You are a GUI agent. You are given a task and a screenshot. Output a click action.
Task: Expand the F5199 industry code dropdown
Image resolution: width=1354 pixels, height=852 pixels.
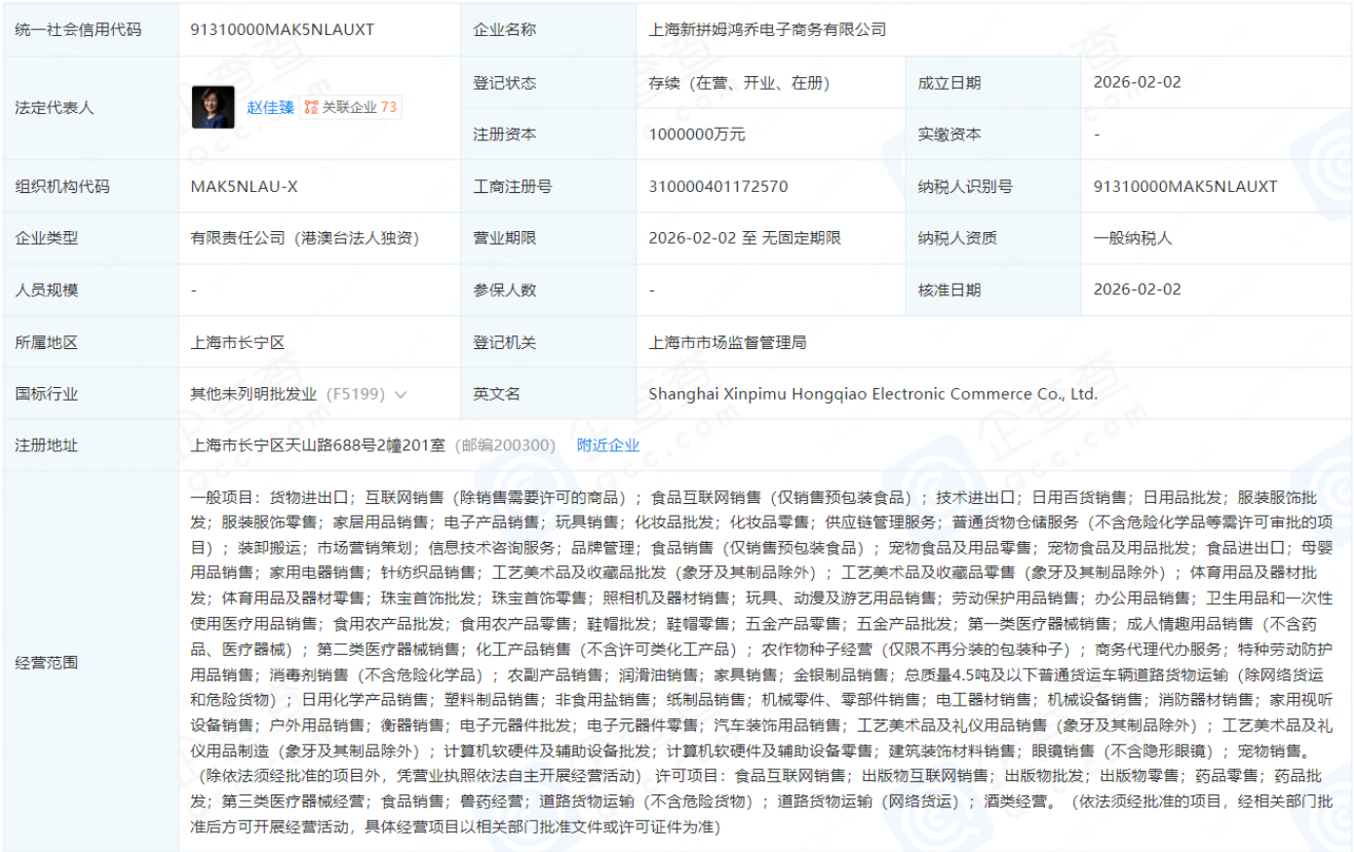[398, 394]
